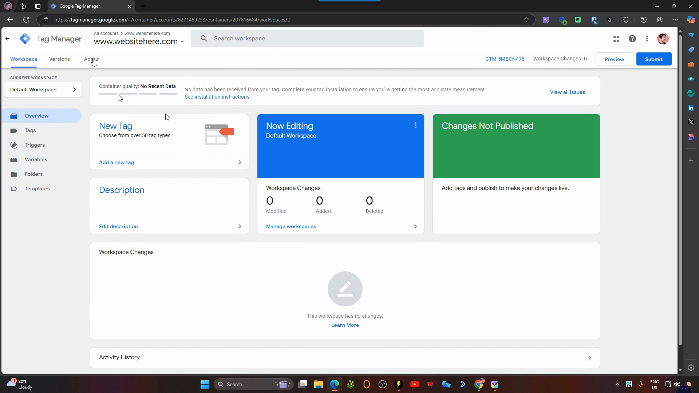Go back using Tag Manager's back arrow
699x393 pixels.
pyautogui.click(x=7, y=39)
